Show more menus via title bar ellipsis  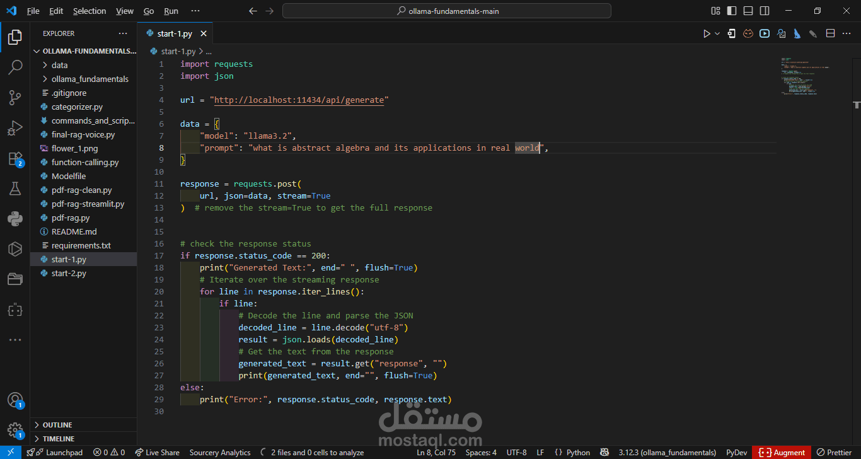point(195,11)
